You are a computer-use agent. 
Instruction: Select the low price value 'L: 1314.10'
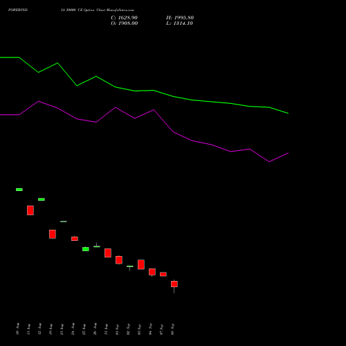[x=179, y=24]
